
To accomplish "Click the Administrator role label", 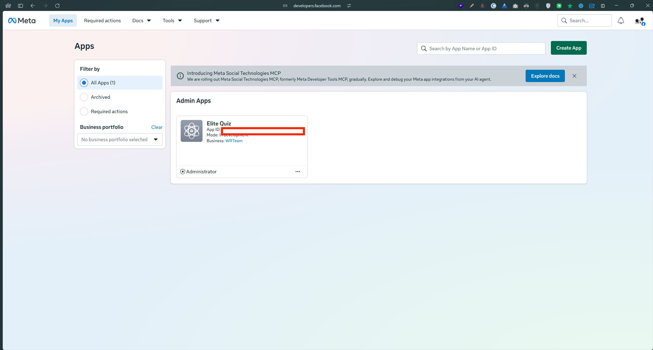I will pos(202,172).
